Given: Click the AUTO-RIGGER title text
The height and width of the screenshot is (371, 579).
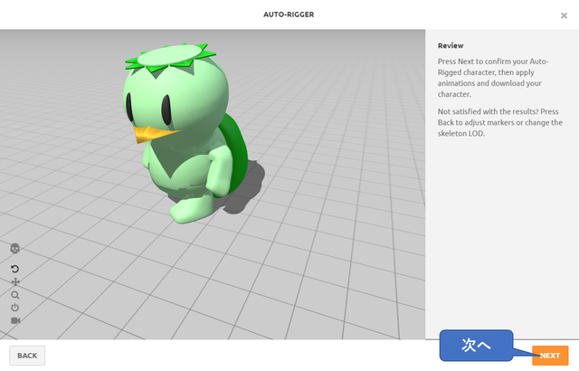Looking at the screenshot, I should click(289, 14).
